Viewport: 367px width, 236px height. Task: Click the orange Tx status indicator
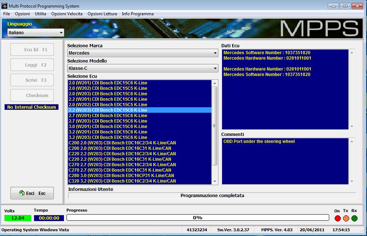(346, 218)
